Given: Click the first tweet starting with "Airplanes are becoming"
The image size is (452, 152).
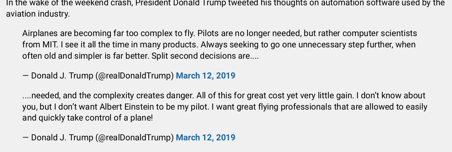Looking at the screenshot, I should (219, 45).
